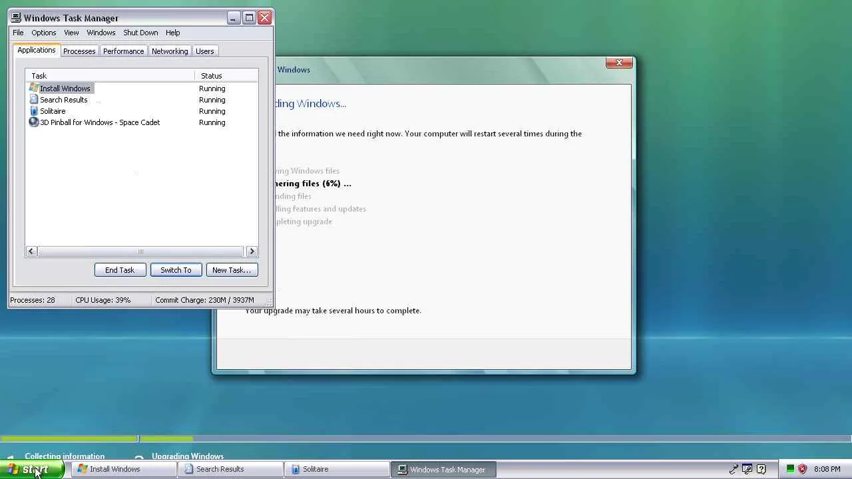Click the Install Windows icon in task list
The image size is (852, 479).
point(34,88)
